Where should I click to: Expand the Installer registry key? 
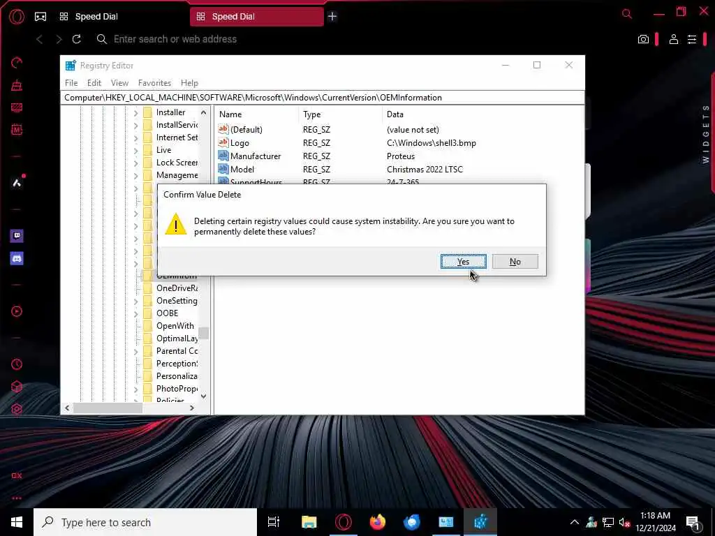[136, 112]
